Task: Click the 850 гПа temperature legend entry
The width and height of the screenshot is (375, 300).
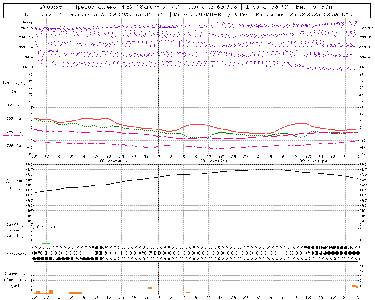Action: pyautogui.click(x=13, y=119)
